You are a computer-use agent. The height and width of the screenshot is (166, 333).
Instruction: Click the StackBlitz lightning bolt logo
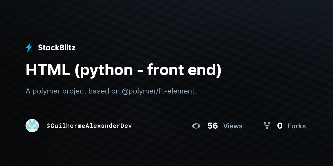pyautogui.click(x=29, y=48)
